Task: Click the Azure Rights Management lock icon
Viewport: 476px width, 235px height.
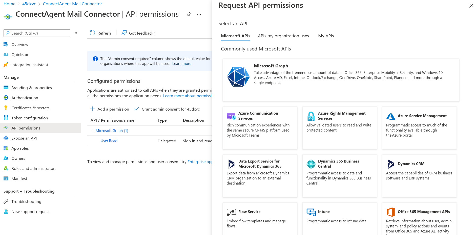Action: click(x=311, y=116)
